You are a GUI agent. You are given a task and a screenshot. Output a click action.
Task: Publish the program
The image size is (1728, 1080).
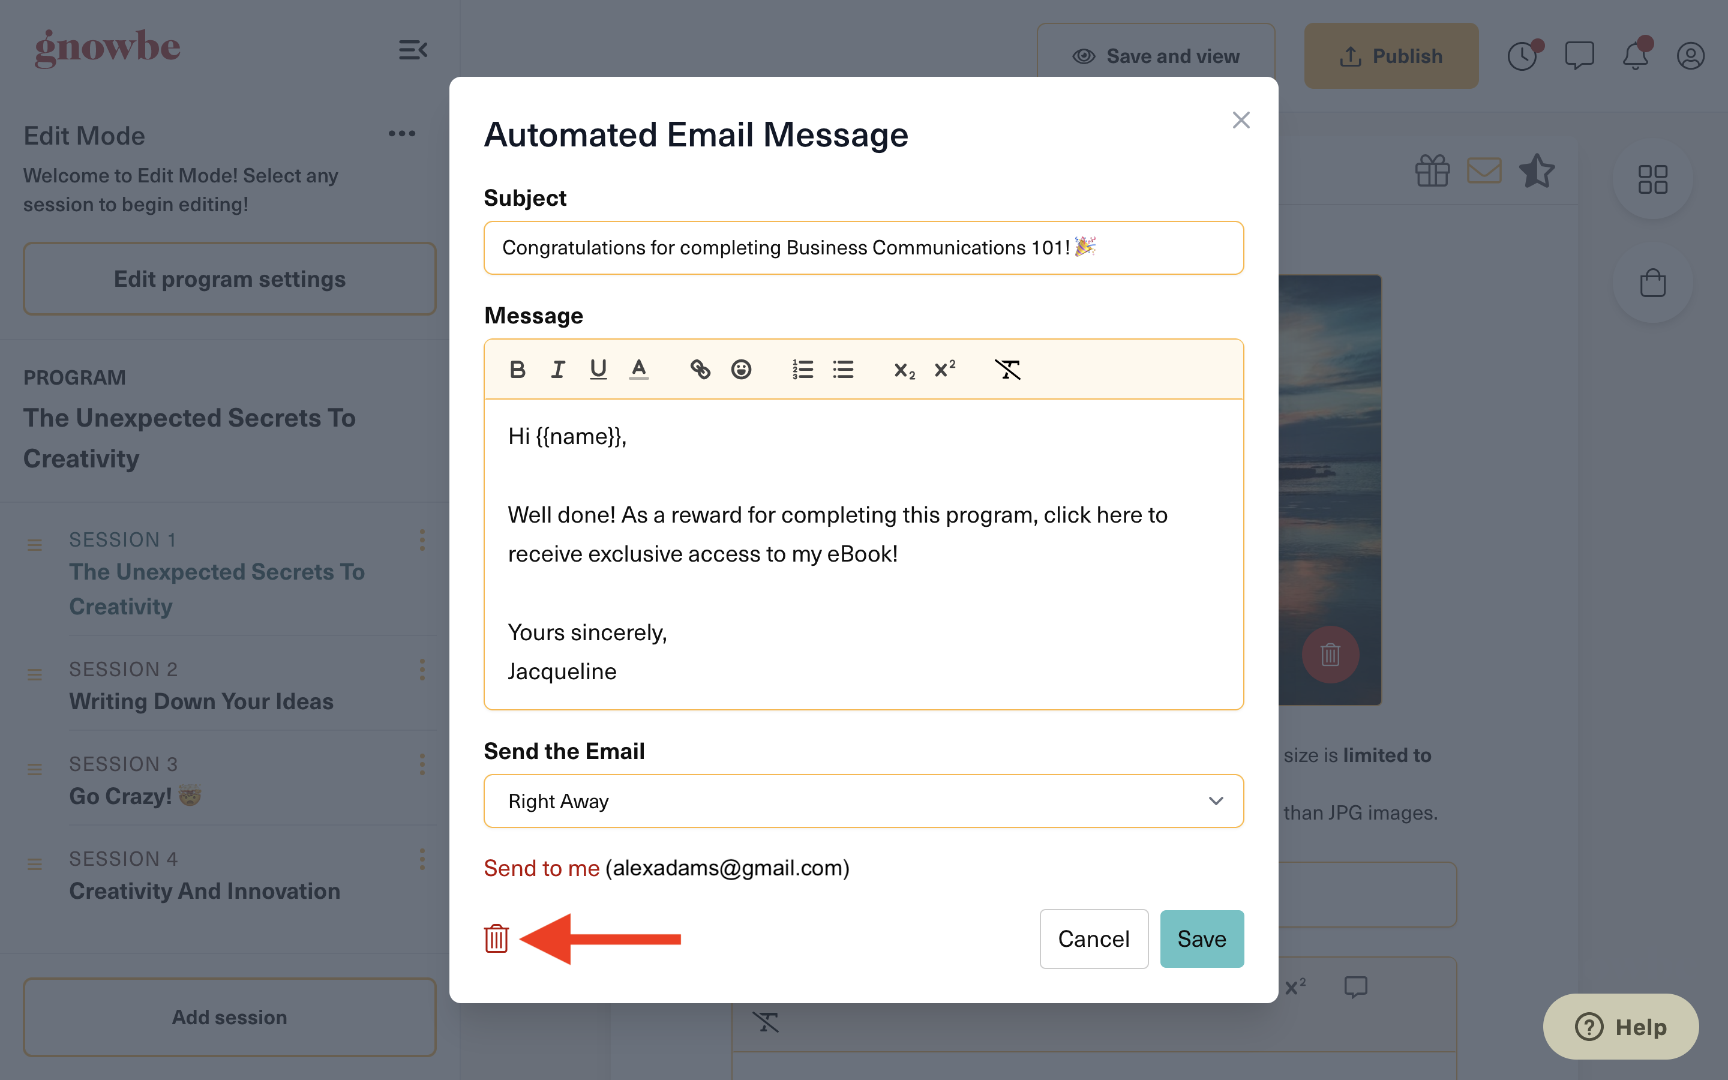[1391, 56]
